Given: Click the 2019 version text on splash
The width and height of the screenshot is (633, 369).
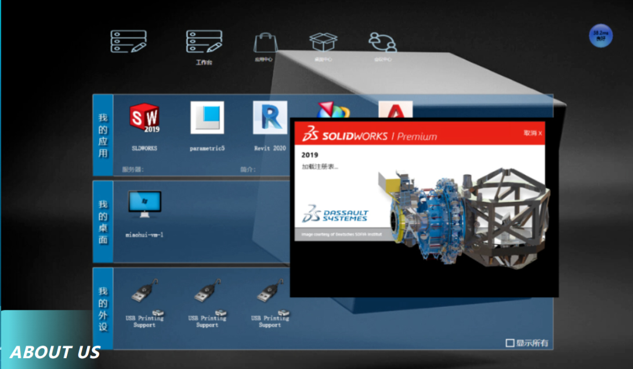Looking at the screenshot, I should click(x=310, y=155).
